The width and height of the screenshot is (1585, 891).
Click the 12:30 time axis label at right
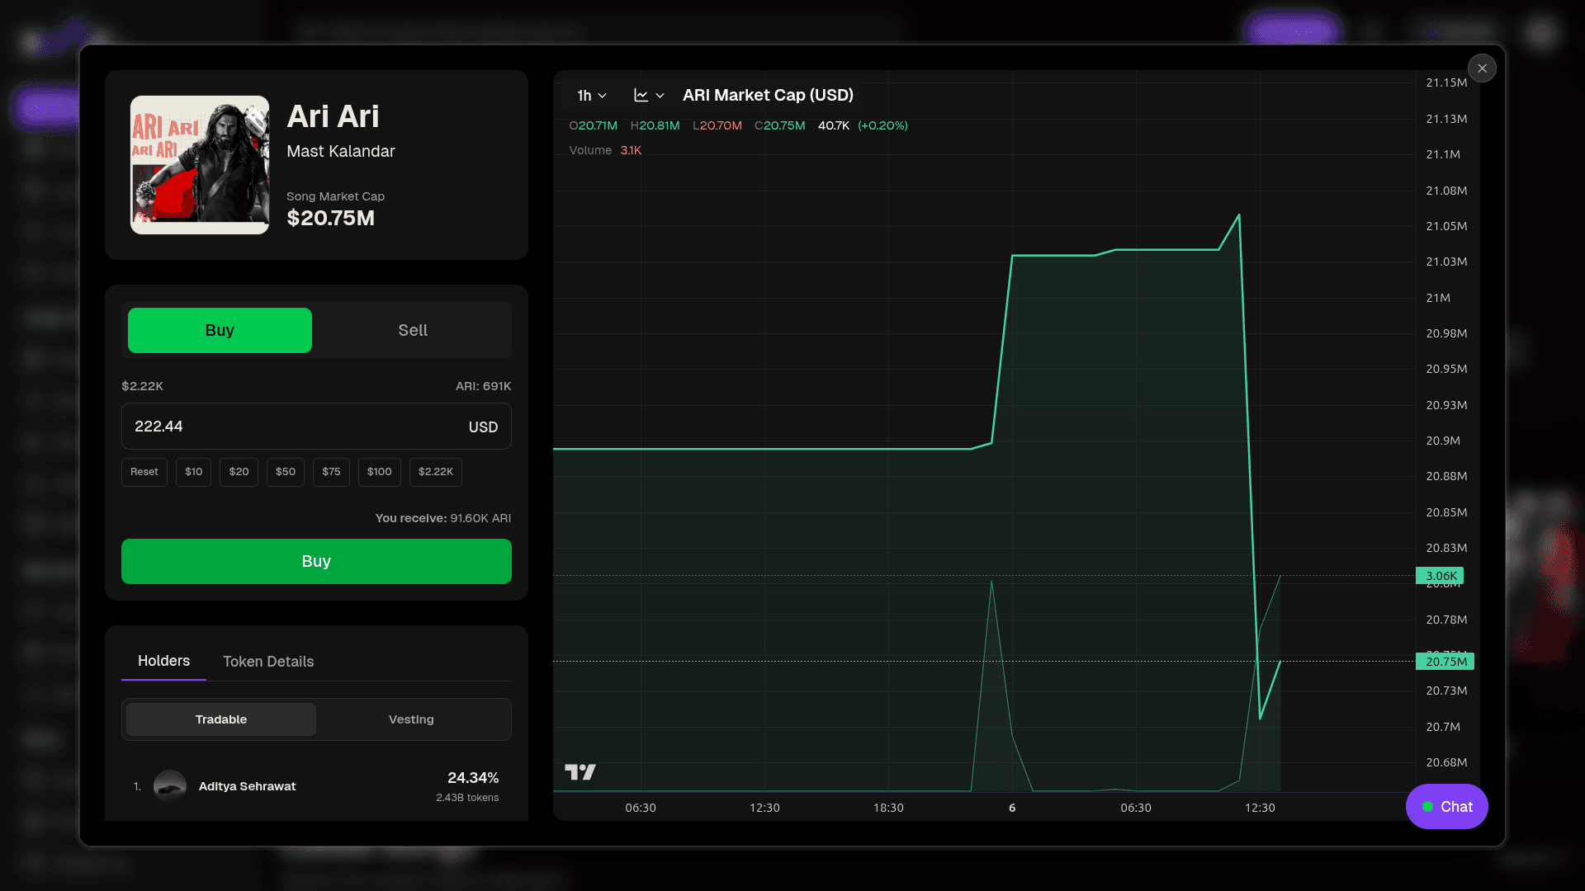(x=1260, y=808)
